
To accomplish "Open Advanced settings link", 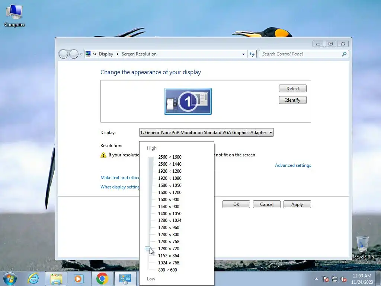I will point(293,165).
